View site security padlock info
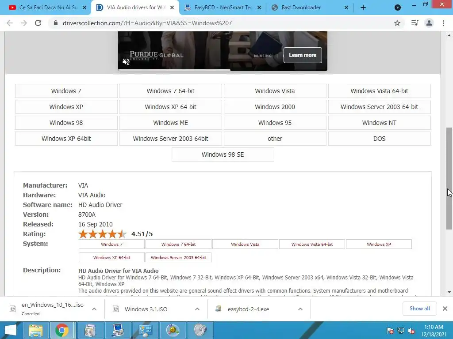This screenshot has height=339, width=453. click(56, 23)
